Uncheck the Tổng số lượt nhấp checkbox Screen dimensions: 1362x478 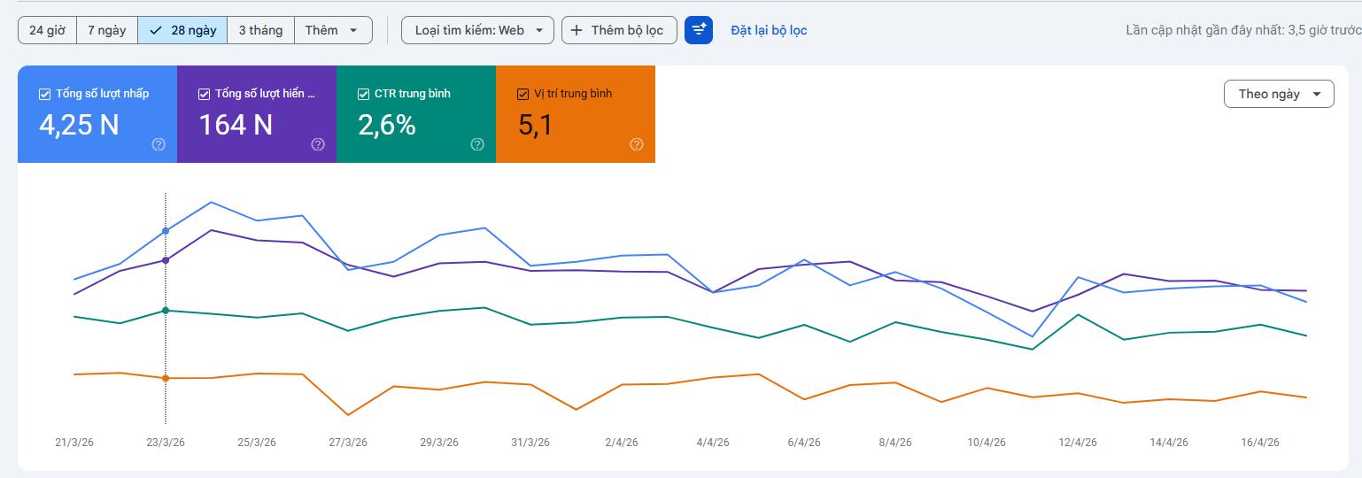pos(45,94)
